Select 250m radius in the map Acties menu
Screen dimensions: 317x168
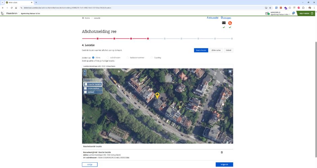point(92,88)
